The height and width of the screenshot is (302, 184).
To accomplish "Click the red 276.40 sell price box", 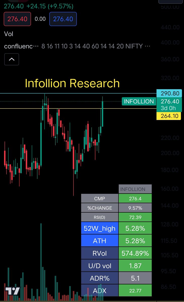I will [x=17, y=19].
